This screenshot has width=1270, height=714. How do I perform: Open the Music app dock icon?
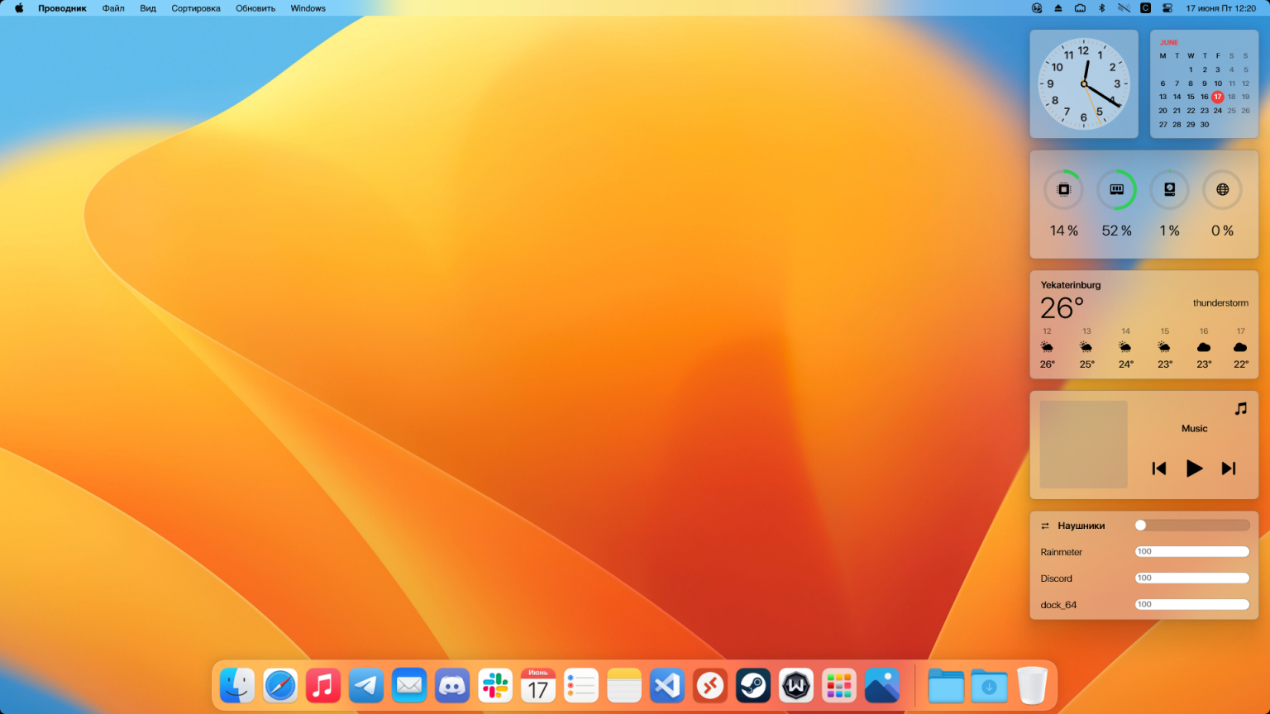click(x=323, y=686)
